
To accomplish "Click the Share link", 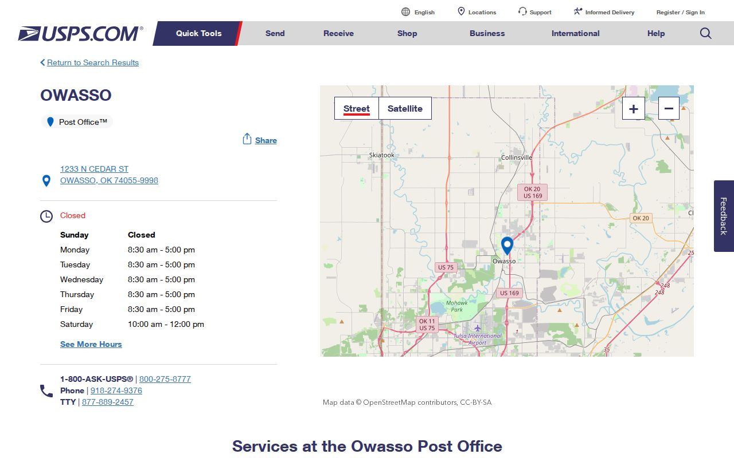I will click(266, 140).
